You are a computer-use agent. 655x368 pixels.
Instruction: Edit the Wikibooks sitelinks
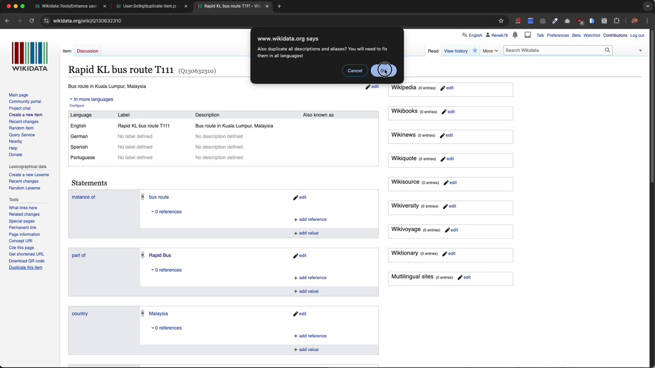[x=448, y=111]
